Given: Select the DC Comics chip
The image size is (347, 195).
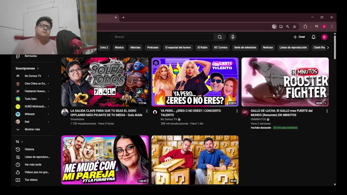Looking at the screenshot, I should [x=221, y=47].
